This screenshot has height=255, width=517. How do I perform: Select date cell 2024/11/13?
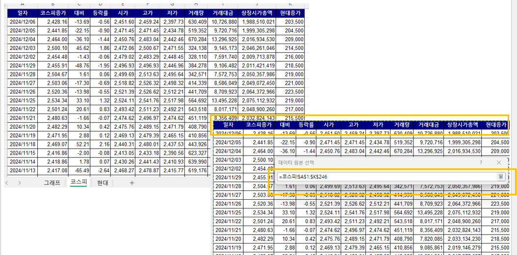23,170
